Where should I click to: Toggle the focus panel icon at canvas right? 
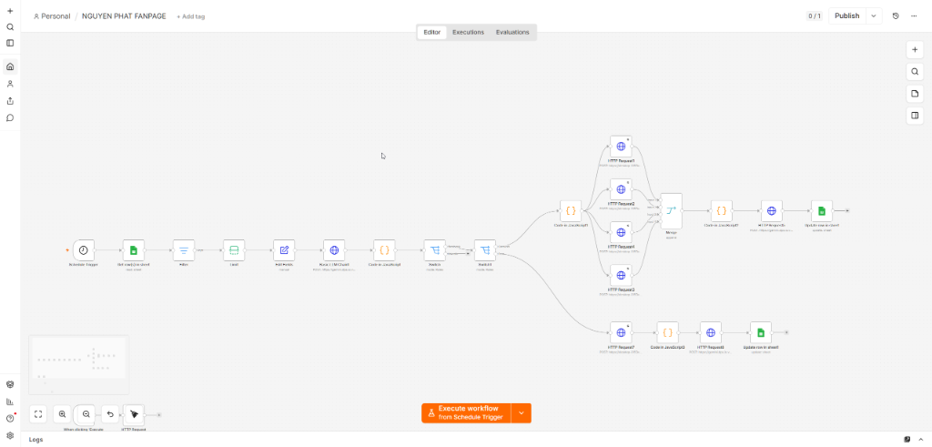pos(915,116)
